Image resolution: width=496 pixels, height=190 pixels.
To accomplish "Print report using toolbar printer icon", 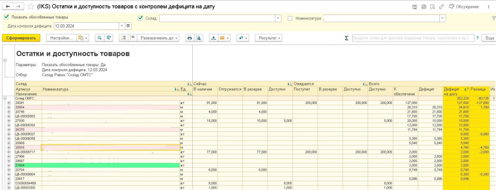I will coord(189,38).
